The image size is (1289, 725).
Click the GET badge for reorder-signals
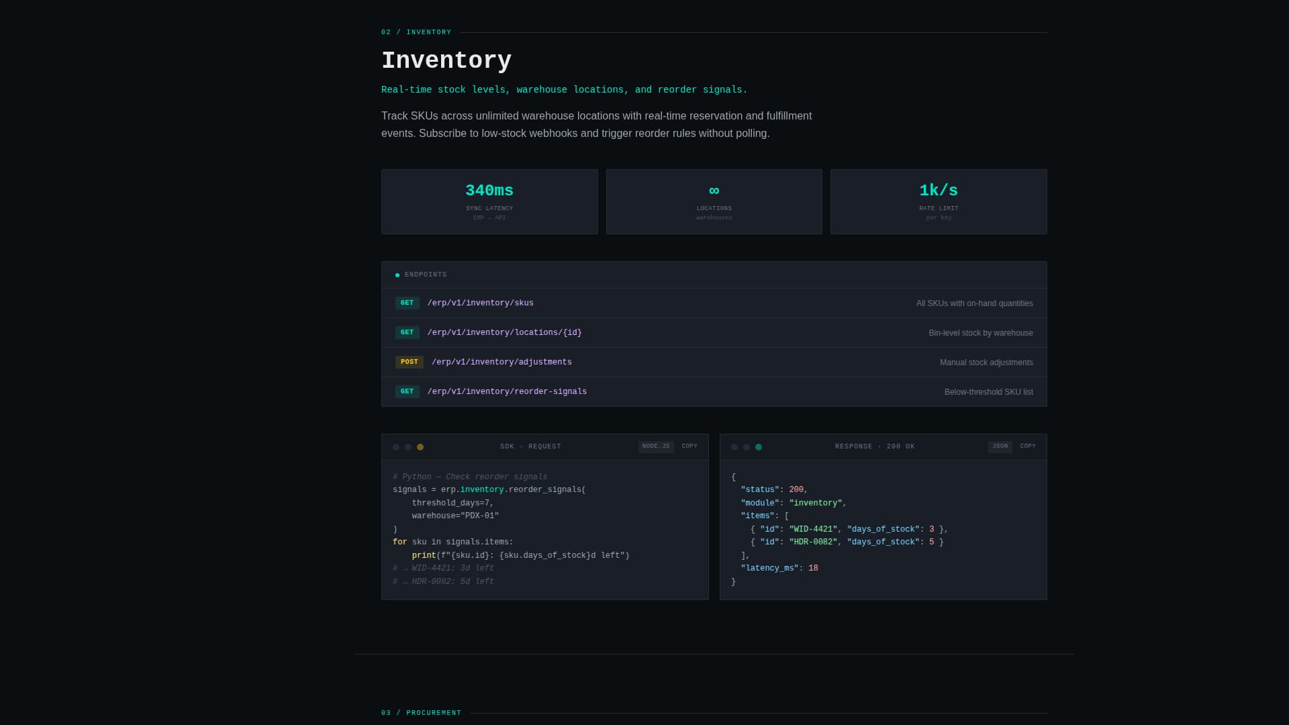coord(407,392)
